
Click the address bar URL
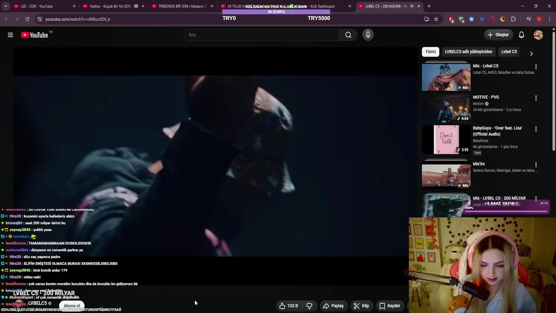(78, 19)
